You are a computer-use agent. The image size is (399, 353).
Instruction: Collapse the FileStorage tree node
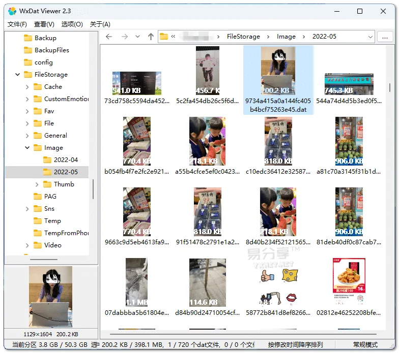point(18,75)
